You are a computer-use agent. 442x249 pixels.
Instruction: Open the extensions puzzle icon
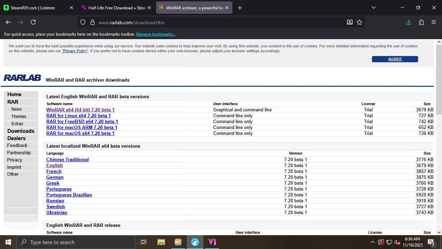click(x=421, y=22)
